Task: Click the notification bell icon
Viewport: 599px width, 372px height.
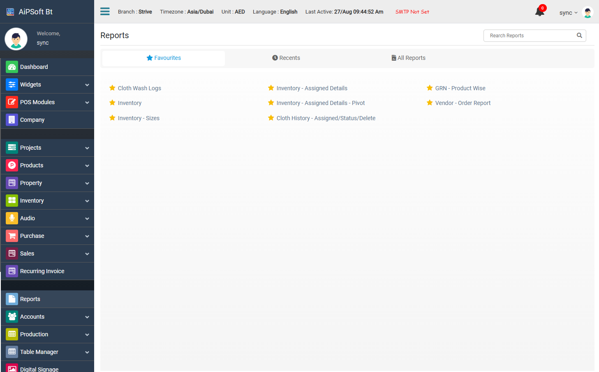Action: (x=539, y=12)
